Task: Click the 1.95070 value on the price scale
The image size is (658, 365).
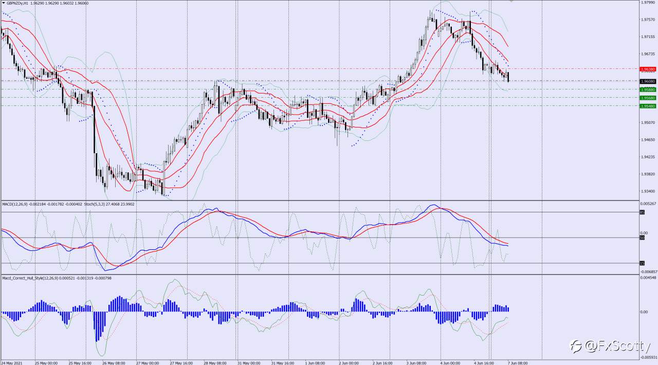Action: click(x=648, y=122)
